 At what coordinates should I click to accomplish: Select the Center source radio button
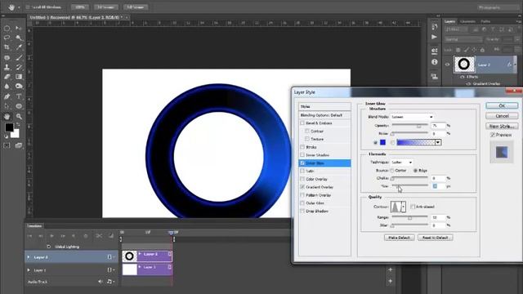click(x=392, y=171)
